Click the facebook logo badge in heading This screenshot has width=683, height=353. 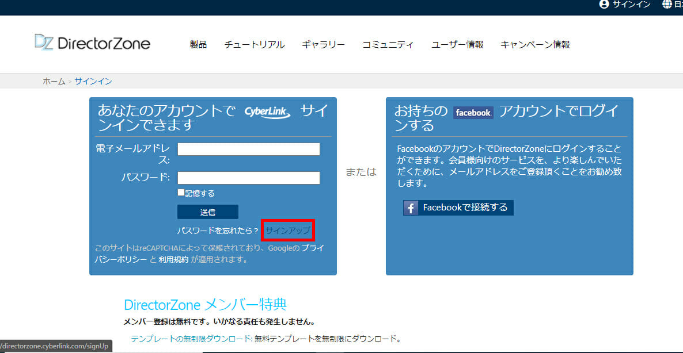(x=473, y=113)
